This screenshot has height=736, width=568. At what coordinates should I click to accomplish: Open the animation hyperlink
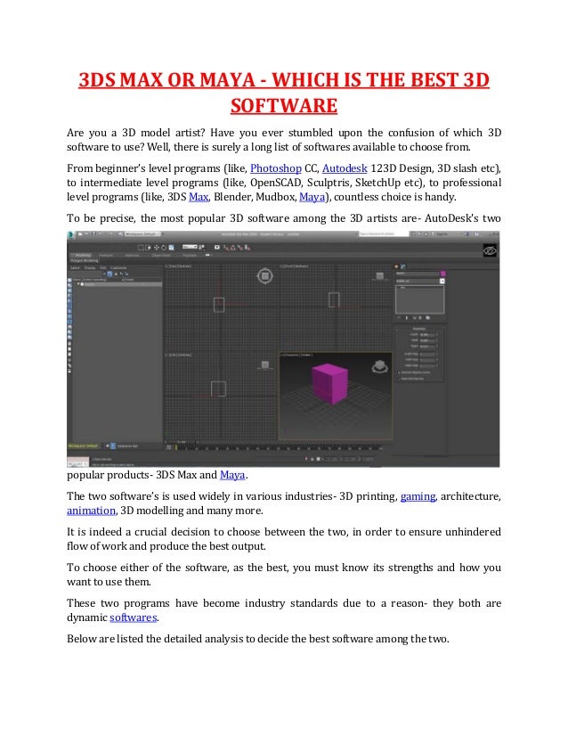pyautogui.click(x=91, y=511)
